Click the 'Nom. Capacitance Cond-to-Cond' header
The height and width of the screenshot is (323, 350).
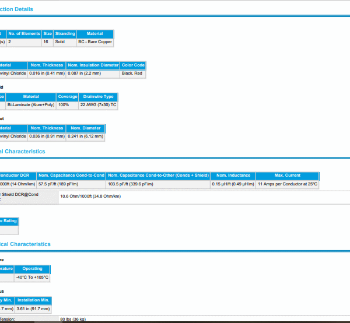tap(71, 175)
